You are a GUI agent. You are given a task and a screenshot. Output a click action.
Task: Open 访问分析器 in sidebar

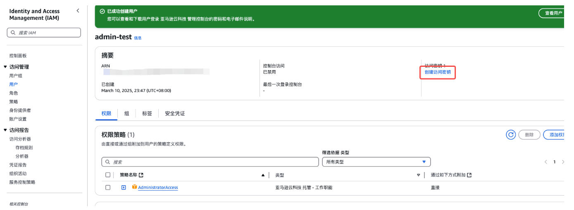pos(20,139)
